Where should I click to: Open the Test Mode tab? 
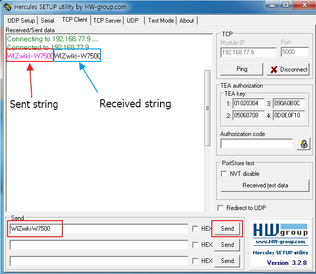161,21
